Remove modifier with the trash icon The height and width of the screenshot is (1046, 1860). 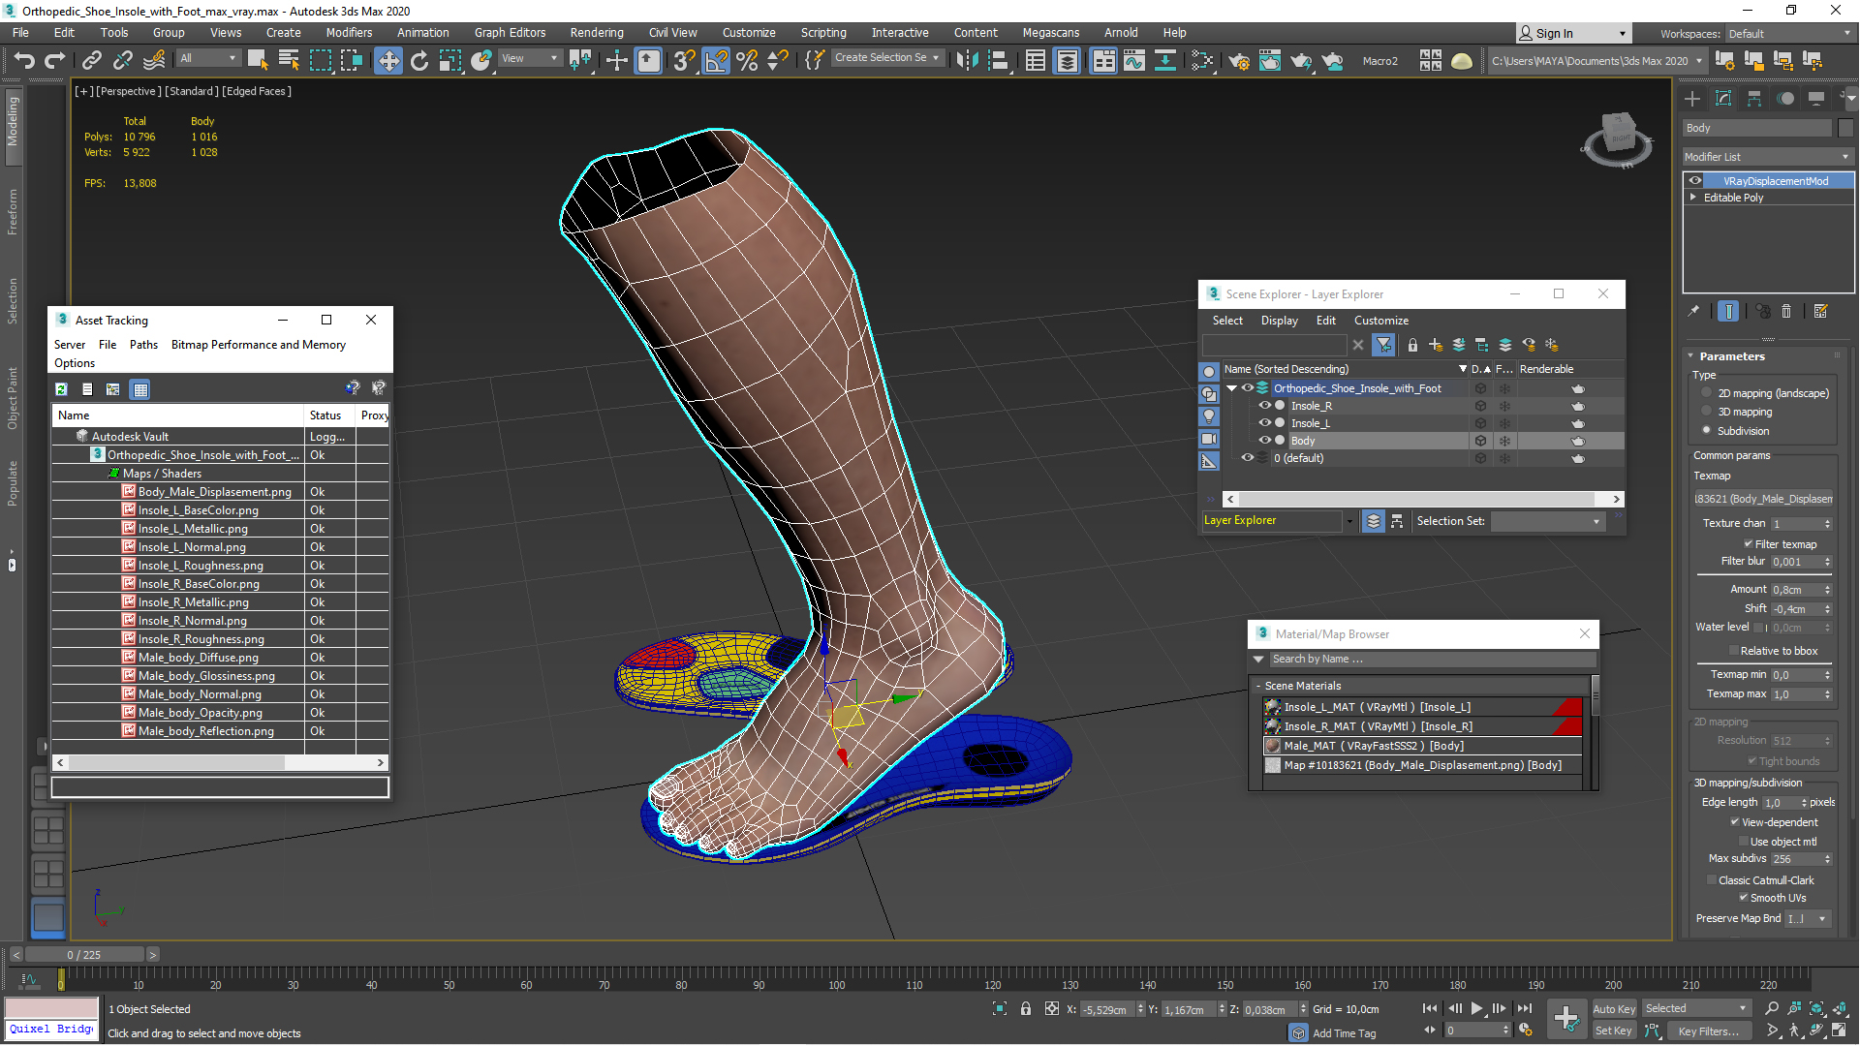pyautogui.click(x=1786, y=311)
